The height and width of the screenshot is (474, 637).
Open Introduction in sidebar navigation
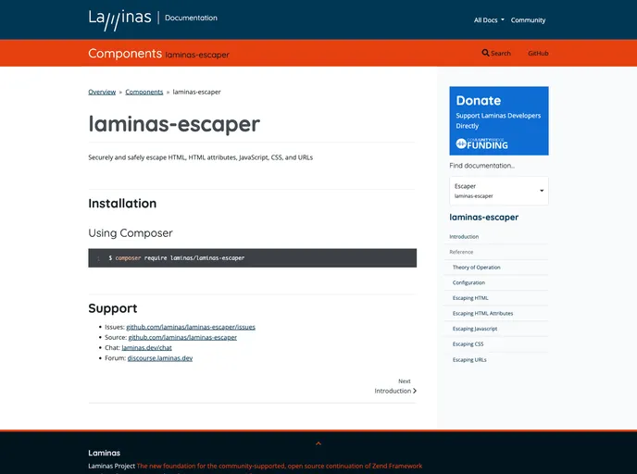pos(464,236)
